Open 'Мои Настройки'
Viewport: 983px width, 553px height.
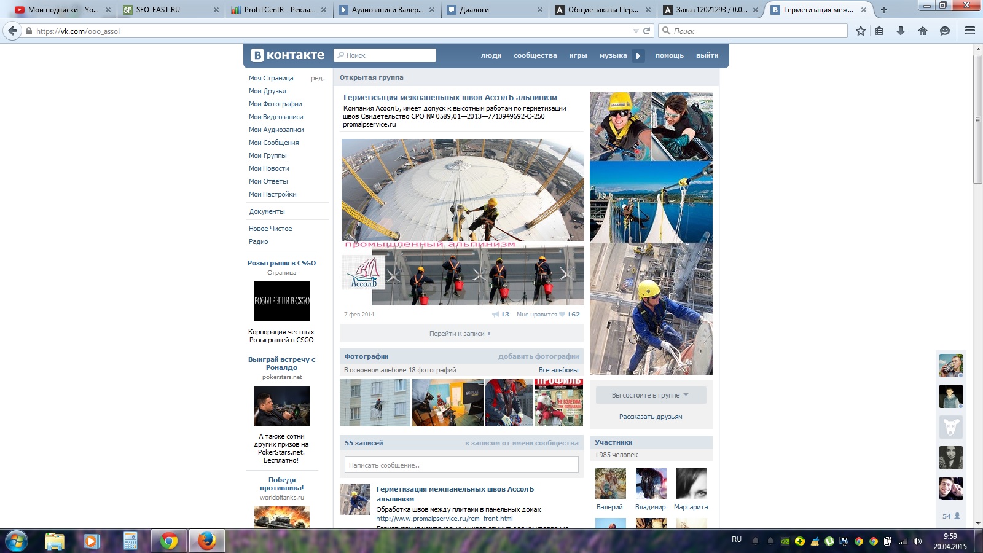point(272,194)
